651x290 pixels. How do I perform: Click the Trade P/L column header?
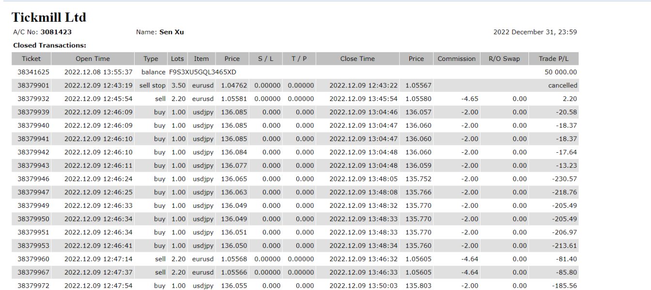554,58
